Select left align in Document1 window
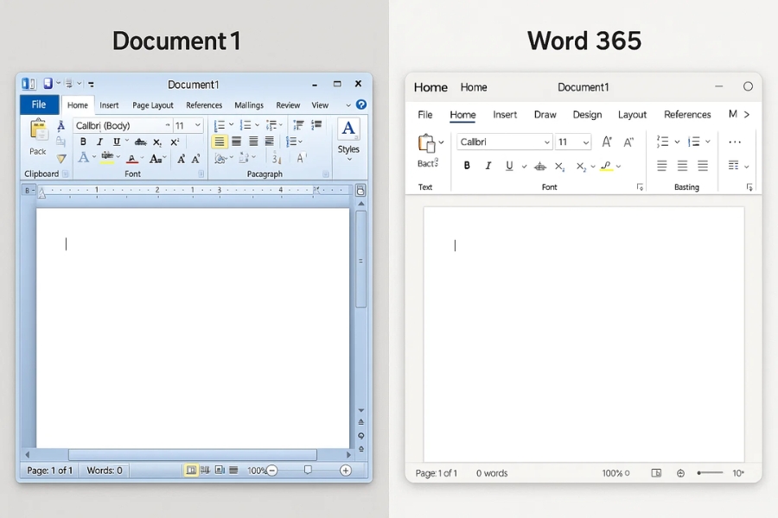Viewport: 778px width, 518px height. tap(220, 142)
